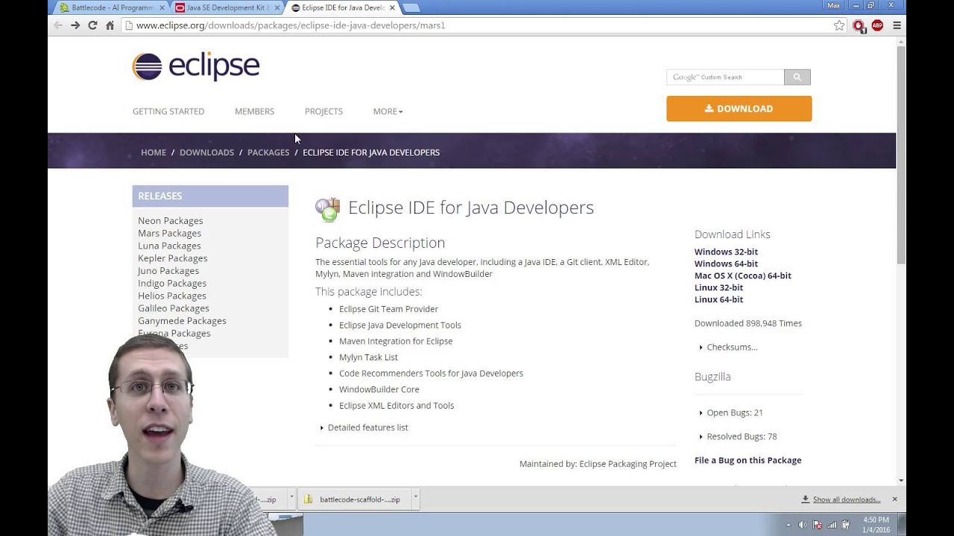The width and height of the screenshot is (954, 536).
Task: Open GETTING STARTED in the navigation
Action: (x=168, y=112)
